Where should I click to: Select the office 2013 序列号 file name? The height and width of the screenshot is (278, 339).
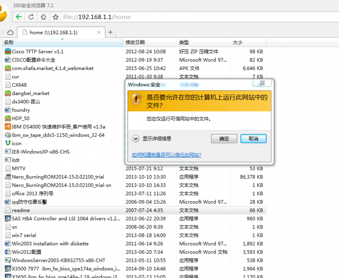click(x=33, y=194)
